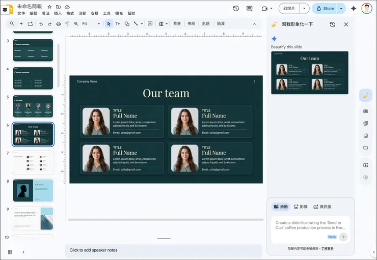Open version history clock icon

click(236, 9)
